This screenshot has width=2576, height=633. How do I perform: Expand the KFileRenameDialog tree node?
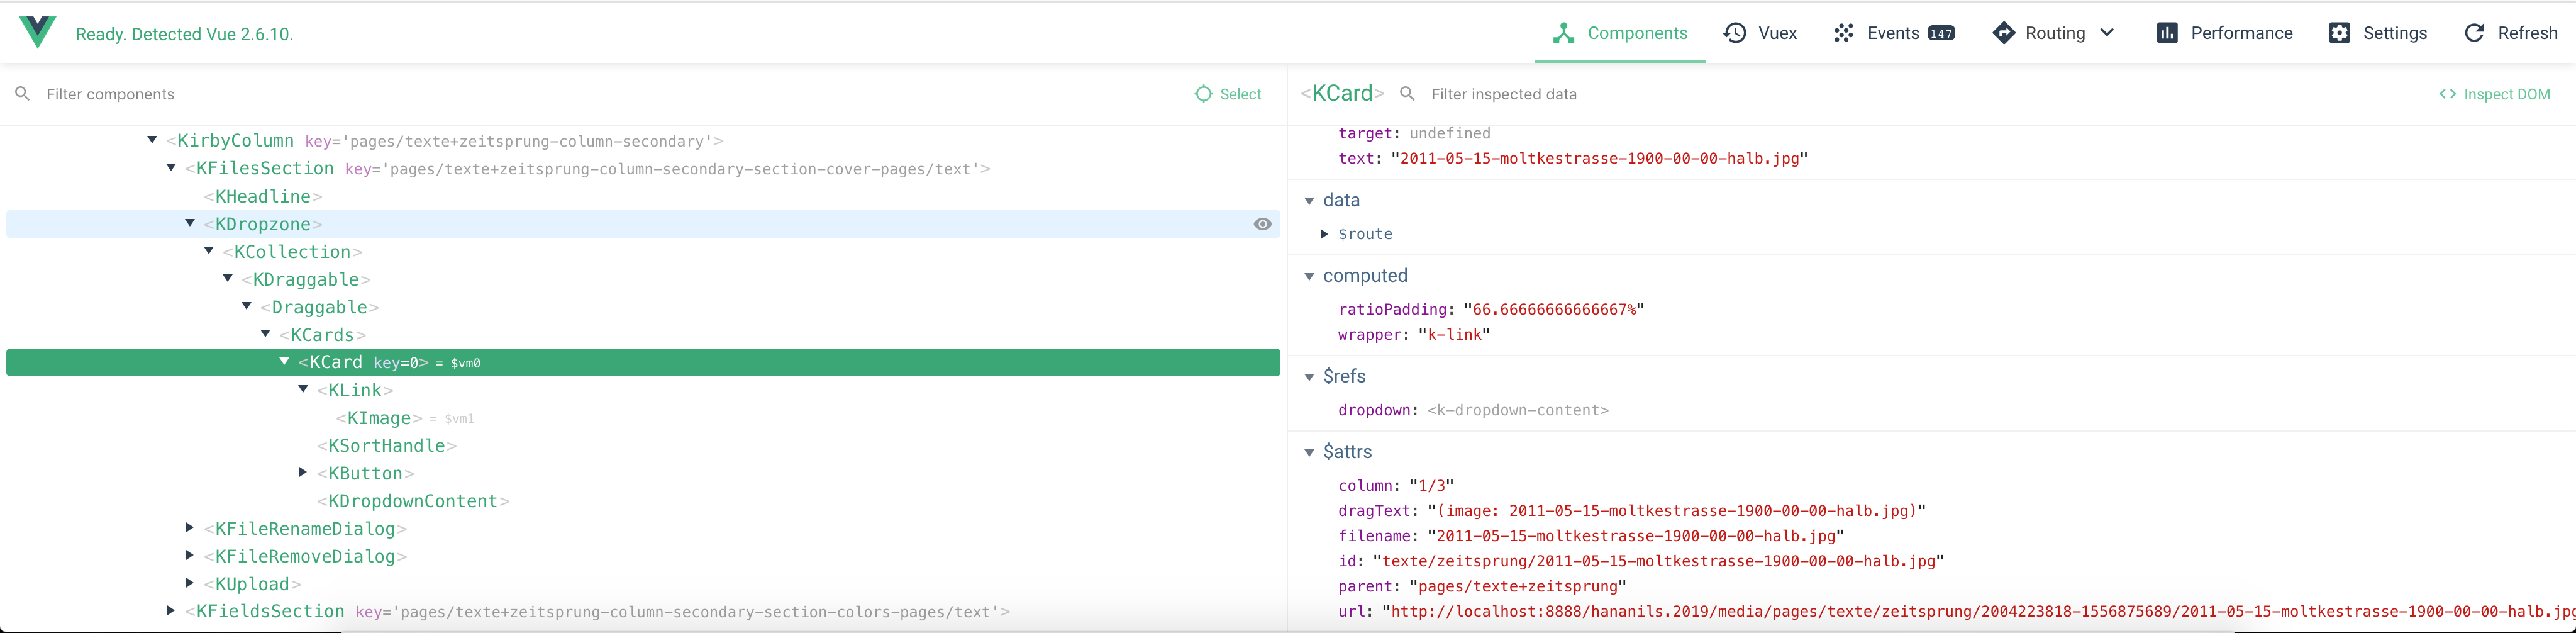click(190, 528)
